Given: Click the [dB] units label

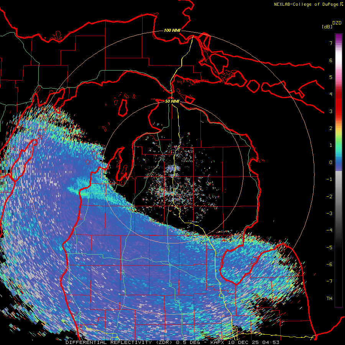Looking at the screenshot, I should (327, 26).
